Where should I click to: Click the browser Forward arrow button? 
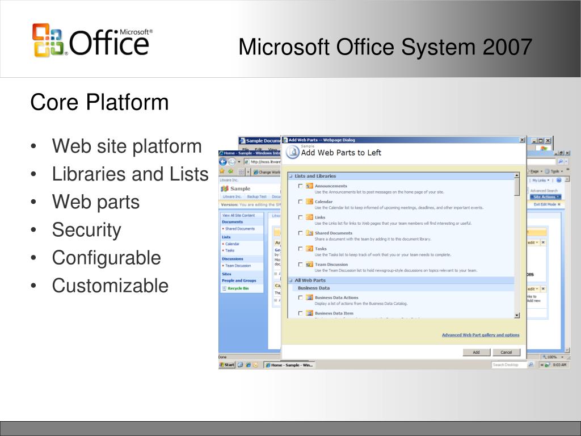coord(231,162)
